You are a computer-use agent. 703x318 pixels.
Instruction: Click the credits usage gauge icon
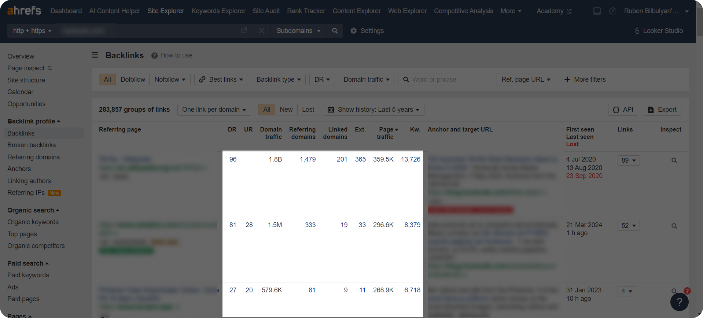612,11
